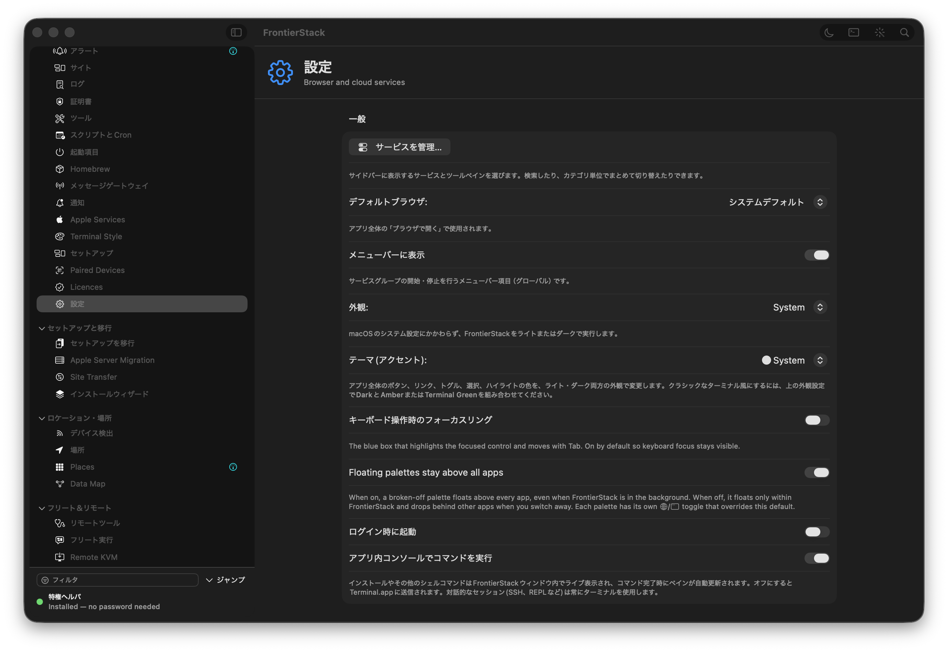Open Licences in the sidebar

click(x=142, y=287)
